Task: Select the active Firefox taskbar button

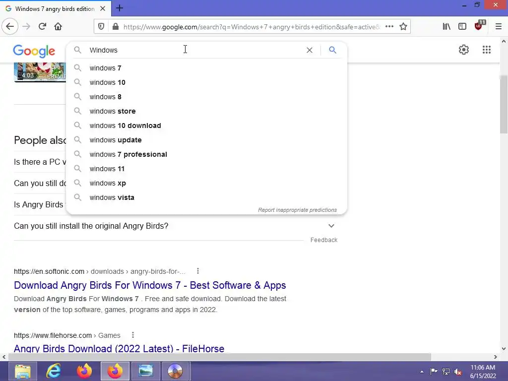Action: pyautogui.click(x=115, y=371)
